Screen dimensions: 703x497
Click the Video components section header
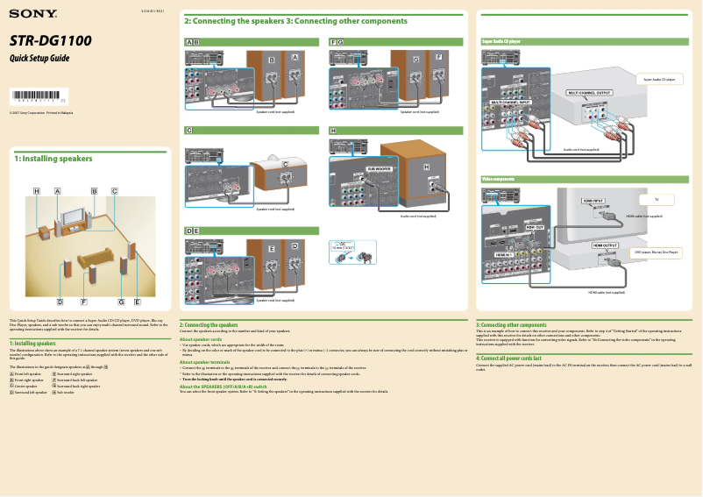[498, 179]
